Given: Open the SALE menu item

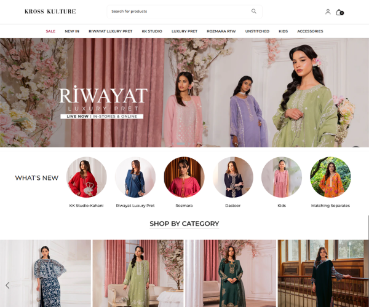Looking at the screenshot, I should click(50, 31).
